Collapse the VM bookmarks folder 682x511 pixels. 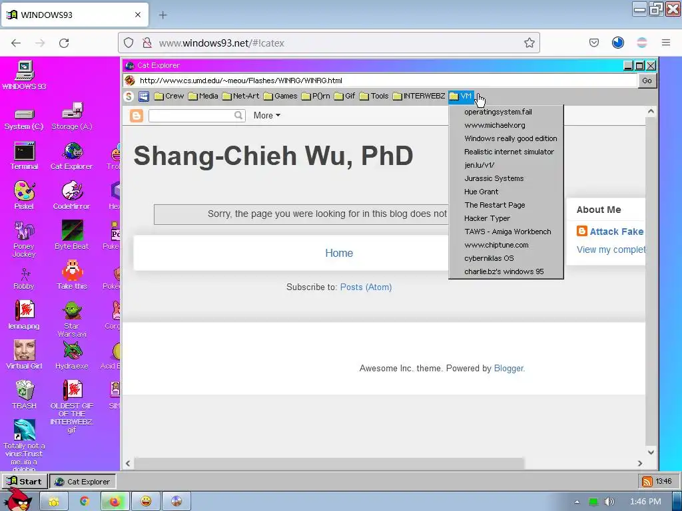[x=461, y=96]
